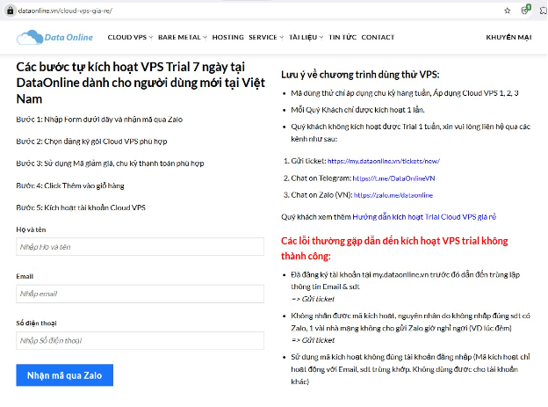Click the bullet Sử dụng mã kích hoạt không đúng tài khoản

(410, 369)
